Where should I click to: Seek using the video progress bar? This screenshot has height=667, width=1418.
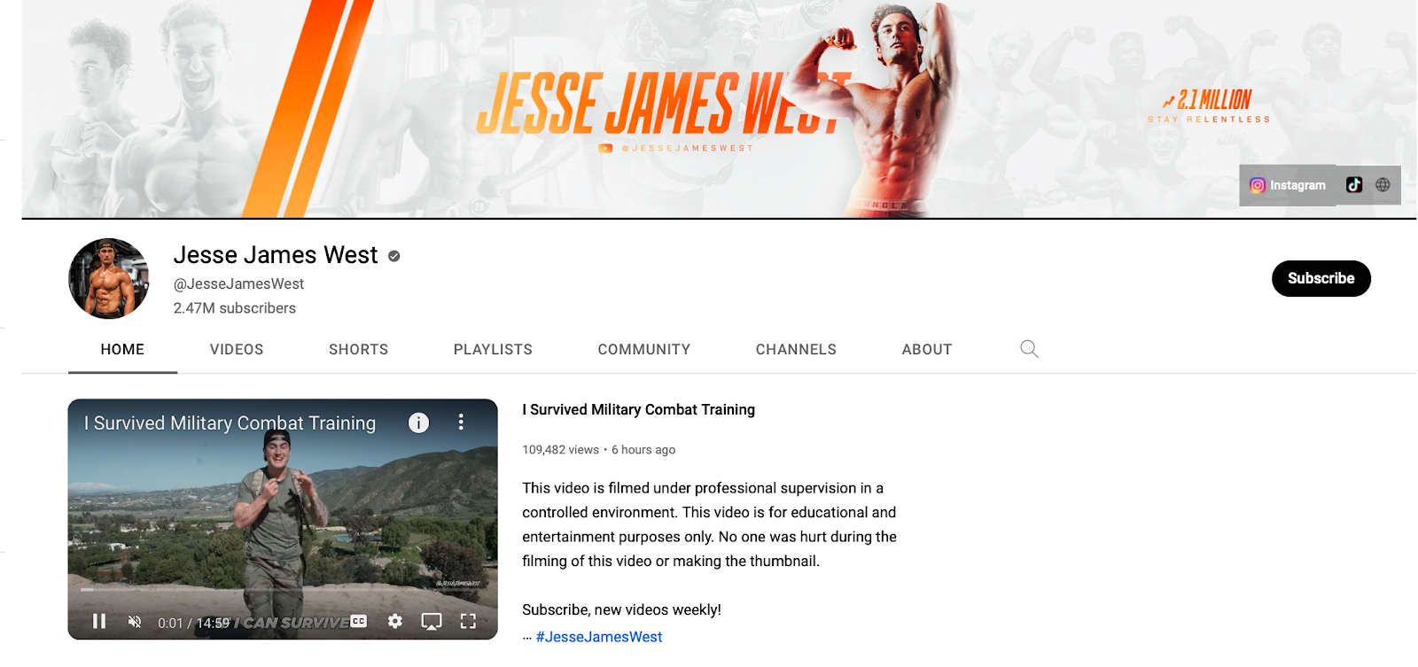coord(283,590)
